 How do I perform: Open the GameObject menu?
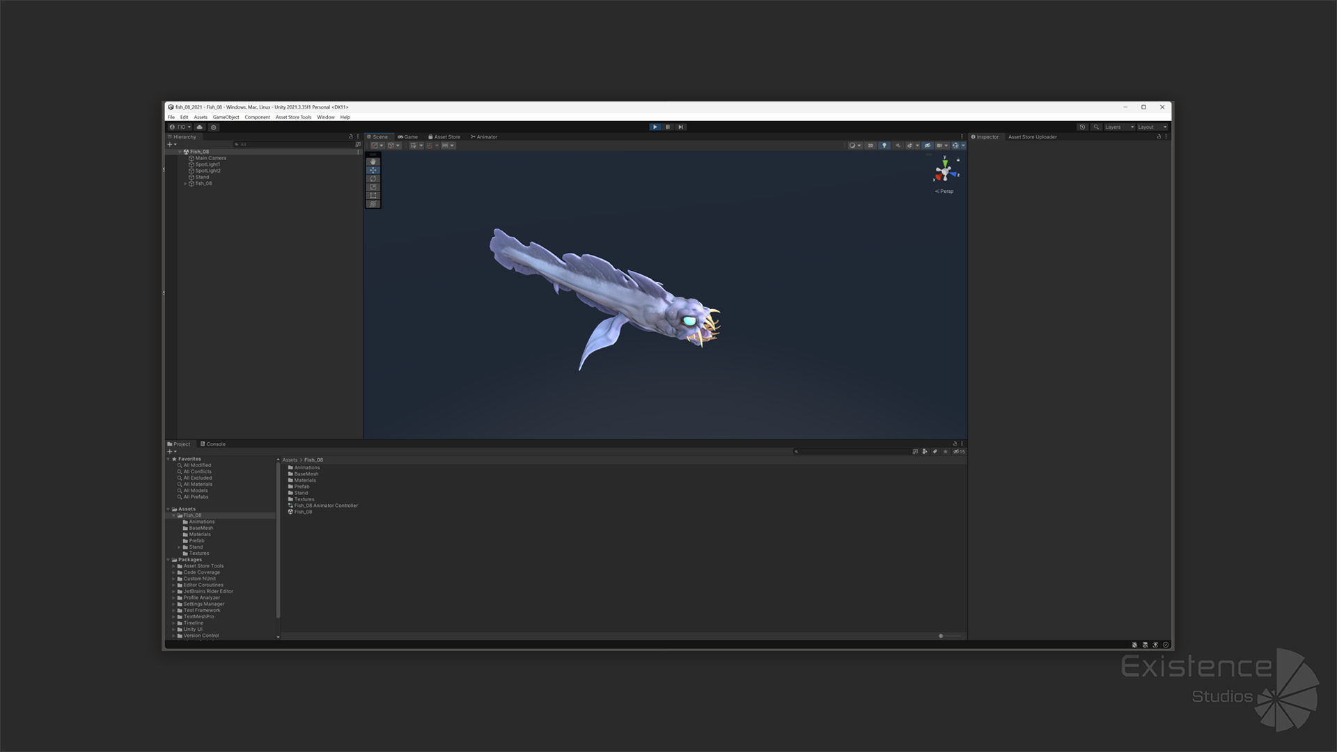click(x=226, y=117)
